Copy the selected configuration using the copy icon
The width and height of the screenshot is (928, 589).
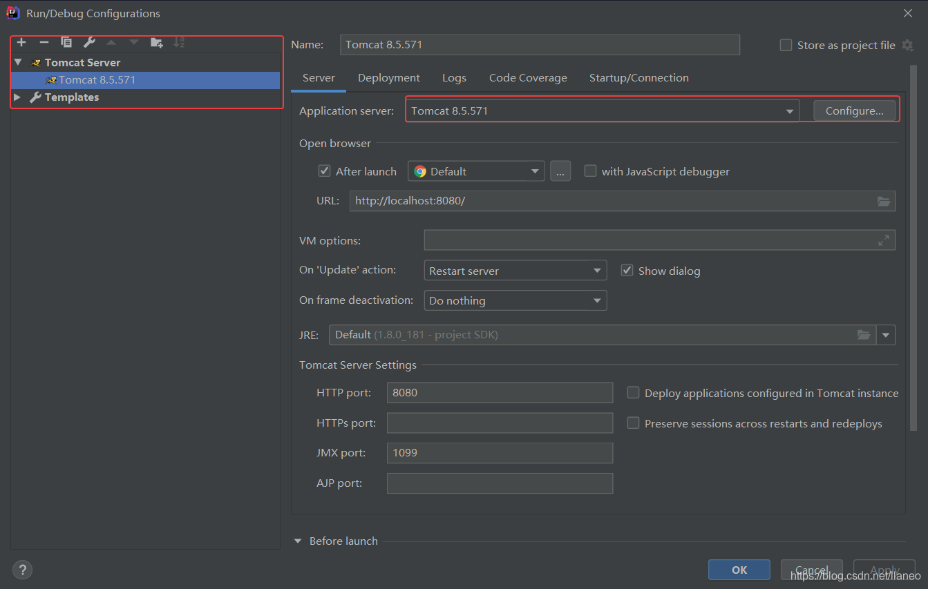pyautogui.click(x=66, y=42)
